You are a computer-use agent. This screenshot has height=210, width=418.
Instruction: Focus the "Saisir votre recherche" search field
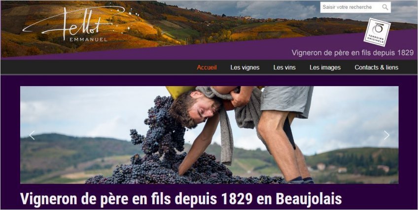(x=351, y=7)
